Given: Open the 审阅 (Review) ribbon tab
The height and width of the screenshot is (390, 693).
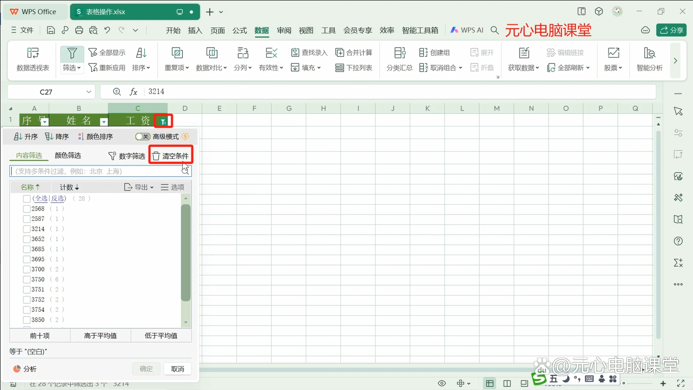Looking at the screenshot, I should [x=284, y=30].
